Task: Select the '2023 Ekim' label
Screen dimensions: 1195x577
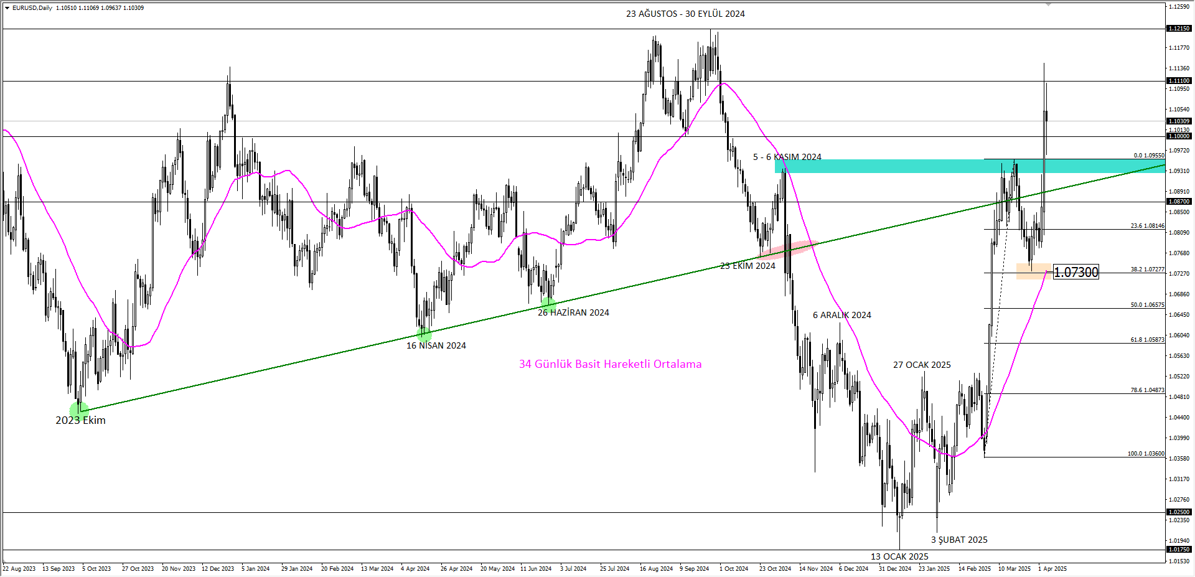Action: 80,420
